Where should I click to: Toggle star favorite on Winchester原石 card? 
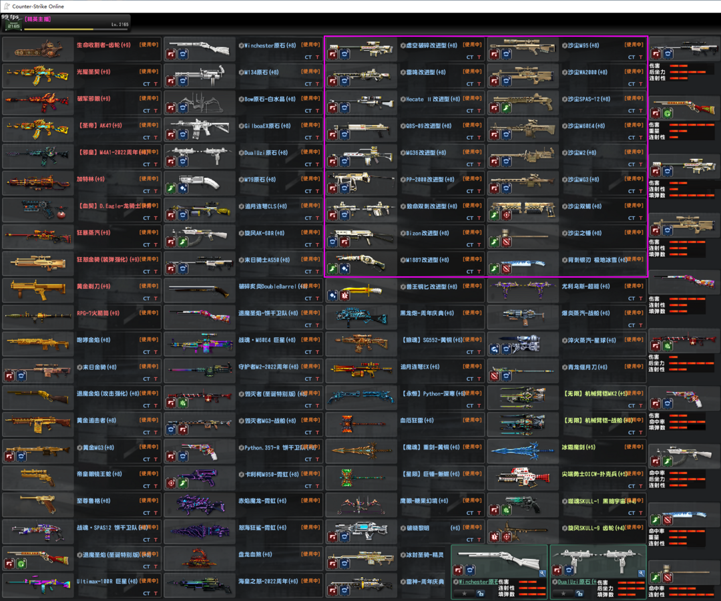(x=465, y=594)
